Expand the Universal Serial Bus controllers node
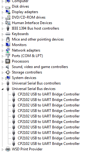The height and width of the screenshot is (158, 110). [2, 84]
